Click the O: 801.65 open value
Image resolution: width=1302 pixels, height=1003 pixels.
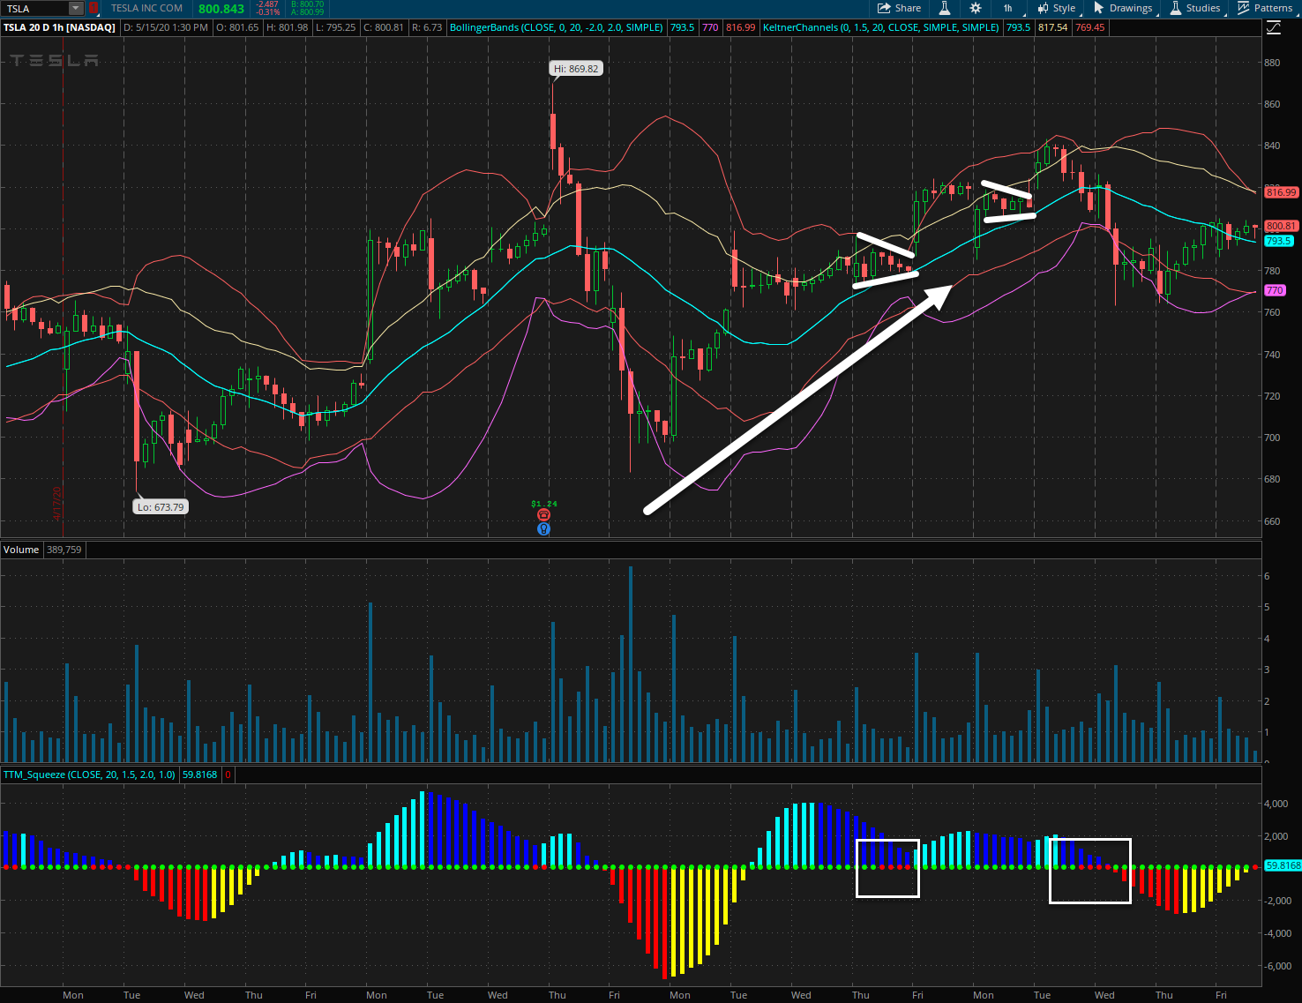point(238,27)
